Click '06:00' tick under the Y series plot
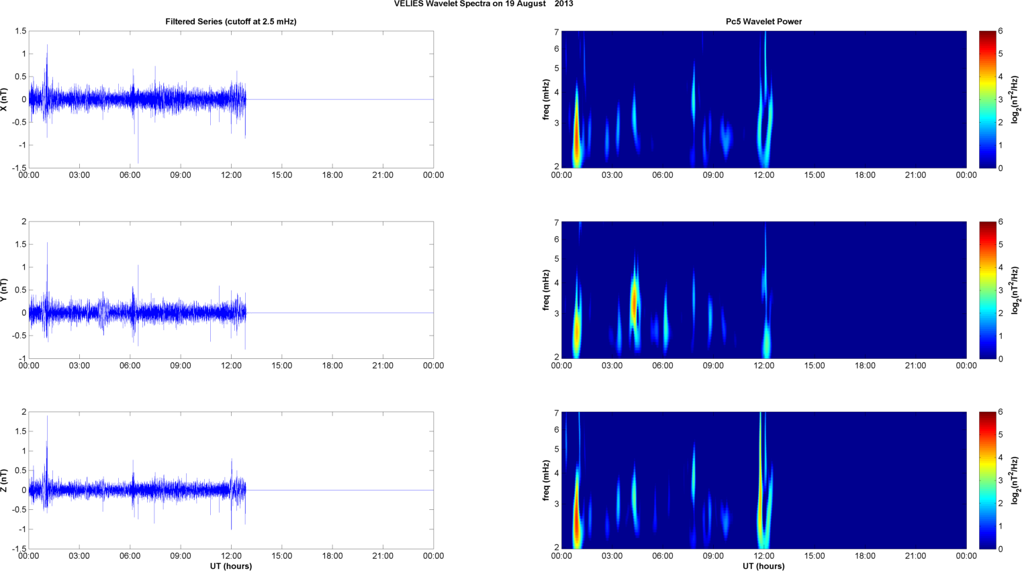1022x571 pixels. 130,366
